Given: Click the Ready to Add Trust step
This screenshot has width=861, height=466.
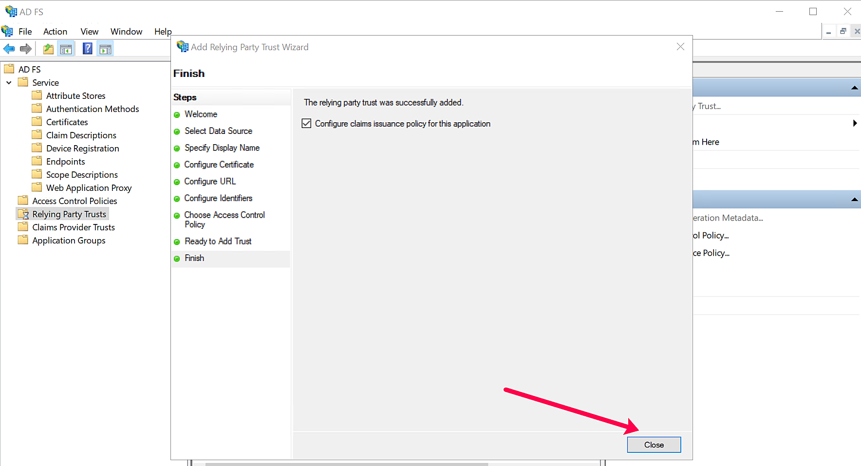Looking at the screenshot, I should point(218,241).
